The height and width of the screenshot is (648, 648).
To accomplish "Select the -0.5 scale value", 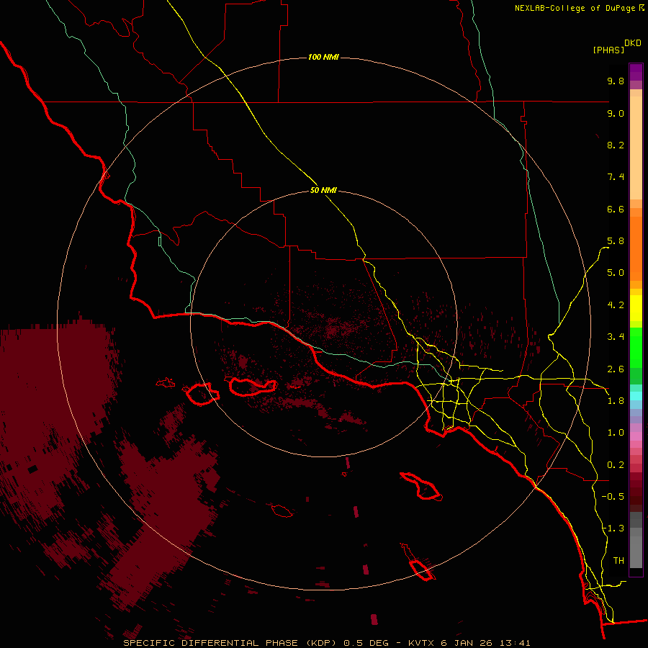I will (x=613, y=497).
